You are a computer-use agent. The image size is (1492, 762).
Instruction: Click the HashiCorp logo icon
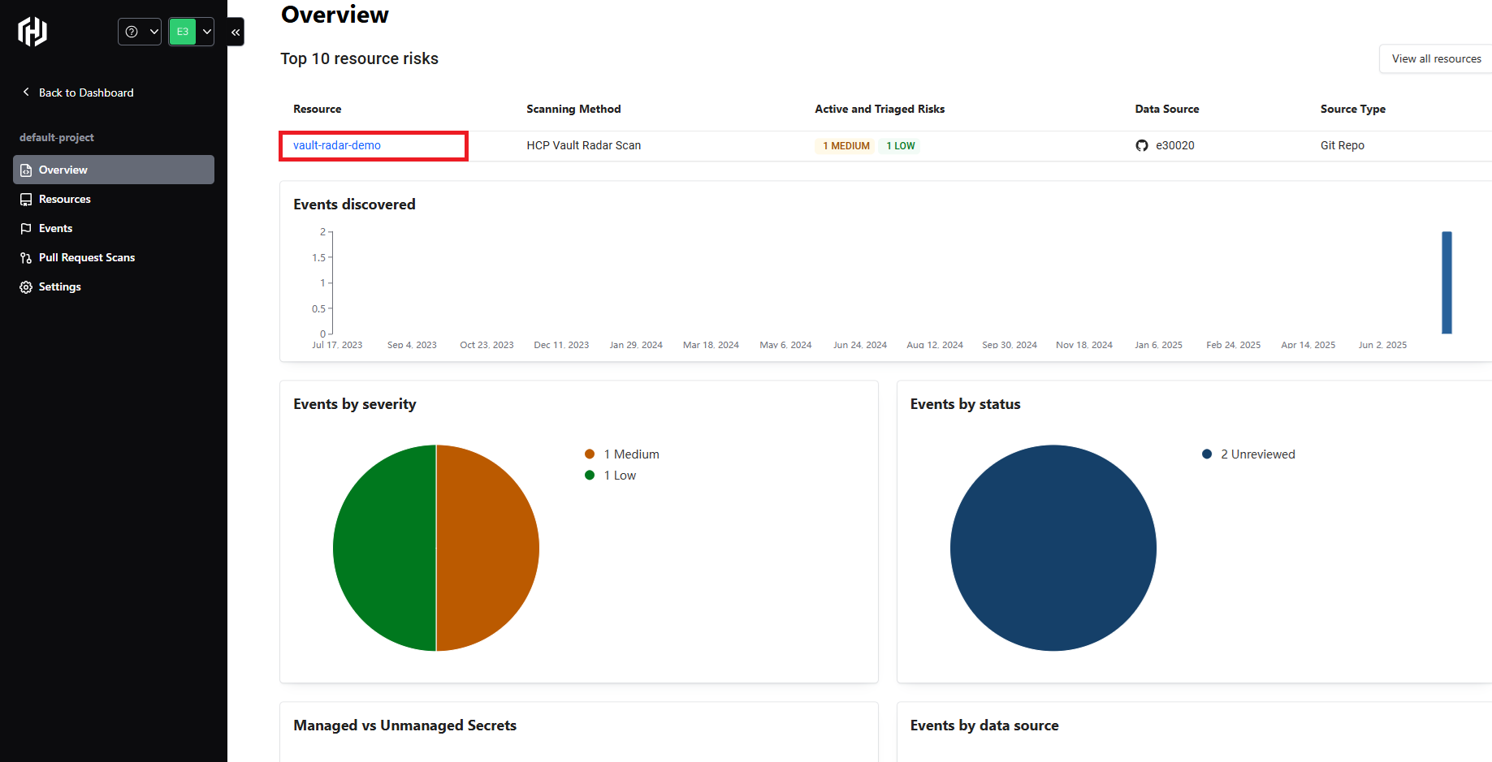[x=32, y=32]
